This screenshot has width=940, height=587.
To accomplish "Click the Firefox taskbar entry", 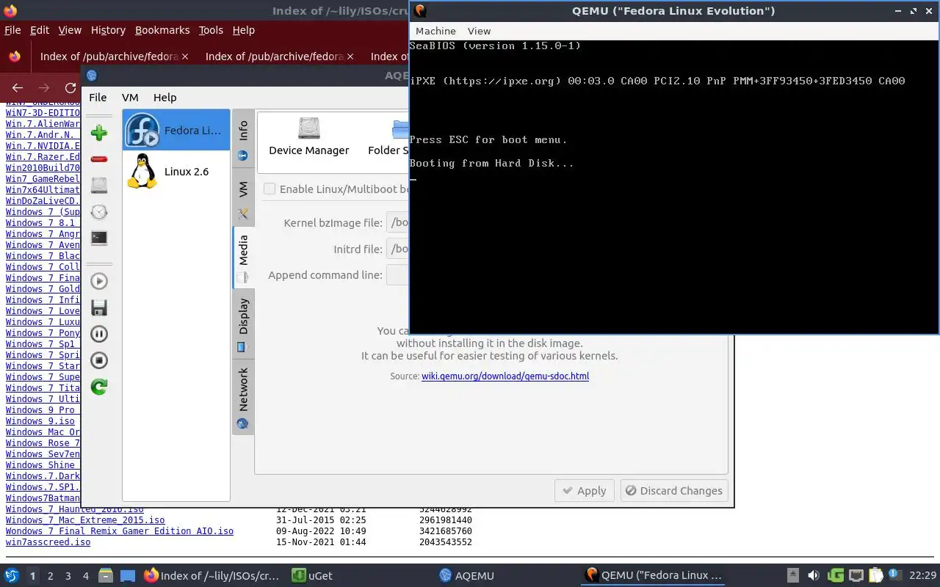I will click(x=211, y=576).
